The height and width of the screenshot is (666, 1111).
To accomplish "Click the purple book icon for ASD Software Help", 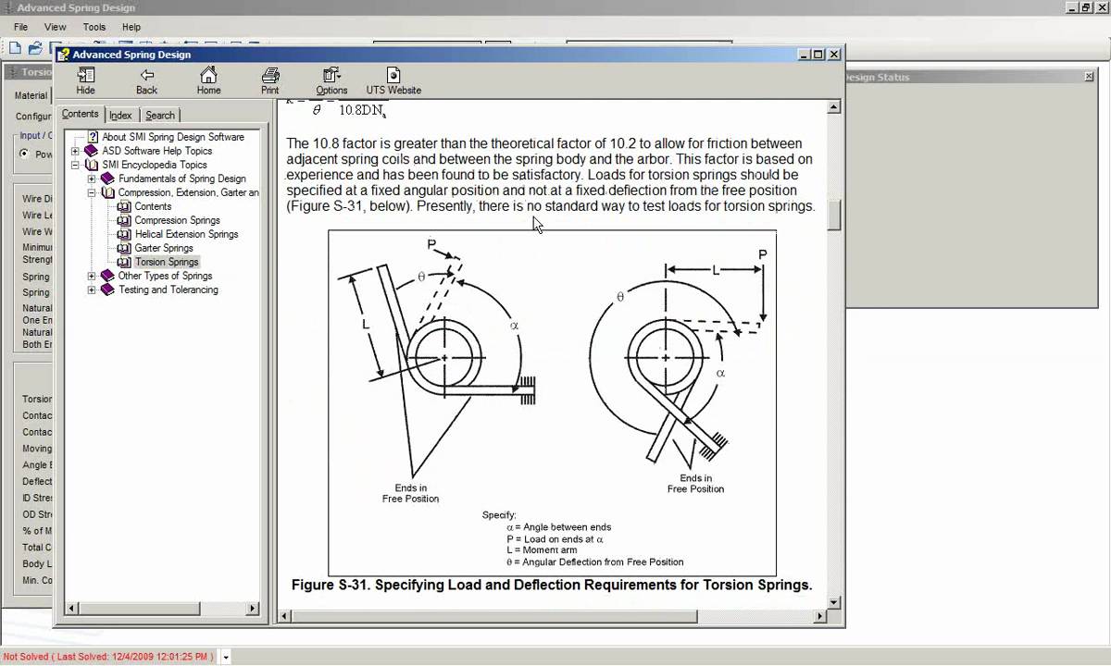I will point(91,151).
